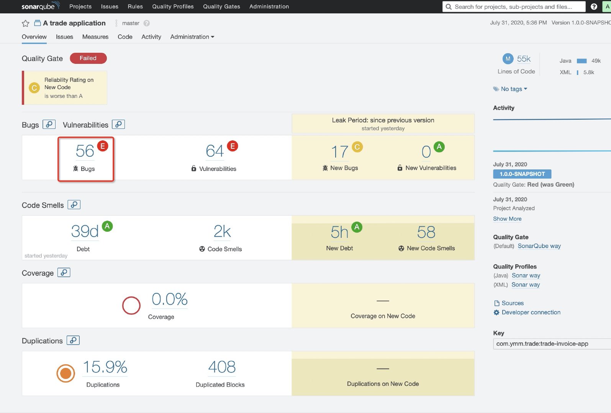Click the Failed quality gate badge

coord(88,58)
